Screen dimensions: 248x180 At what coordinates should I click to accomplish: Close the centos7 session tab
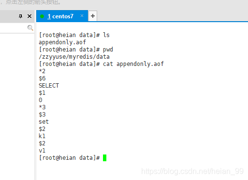point(82,16)
